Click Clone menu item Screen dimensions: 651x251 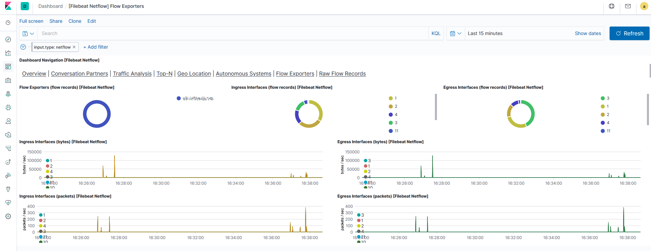75,21
